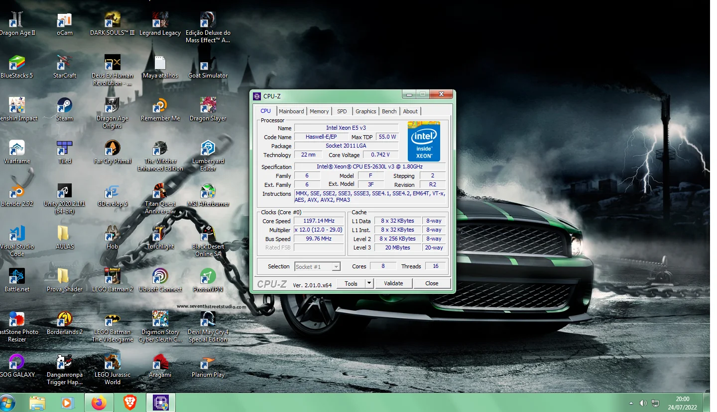Open the MSI Afterburner shortcut
This screenshot has width=717, height=412.
(x=208, y=192)
